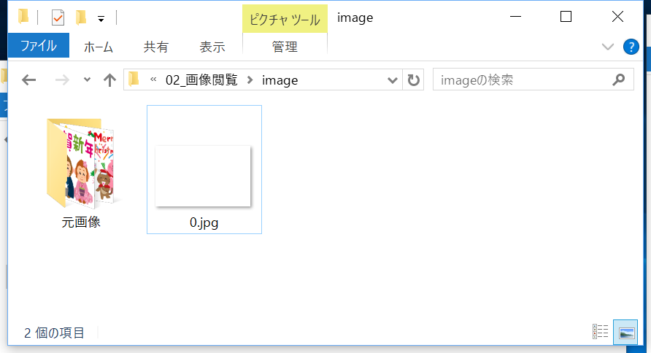Screen dimensions: 651x353
Task: Open the ファイル menu
Action: pyautogui.click(x=39, y=47)
